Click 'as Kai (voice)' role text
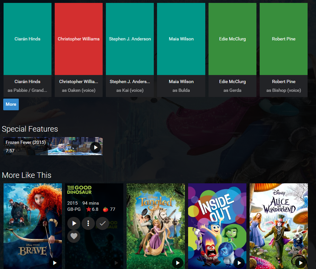Image resolution: width=316 pixels, height=269 pixels. pyautogui.click(x=130, y=90)
